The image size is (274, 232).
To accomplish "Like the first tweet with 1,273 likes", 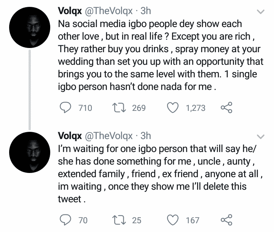I will tap(174, 108).
